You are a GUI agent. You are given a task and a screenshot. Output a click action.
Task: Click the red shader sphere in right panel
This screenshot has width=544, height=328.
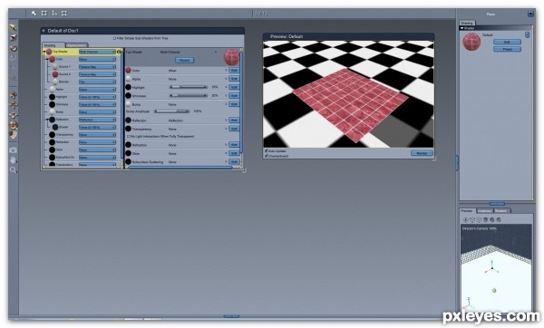click(471, 42)
